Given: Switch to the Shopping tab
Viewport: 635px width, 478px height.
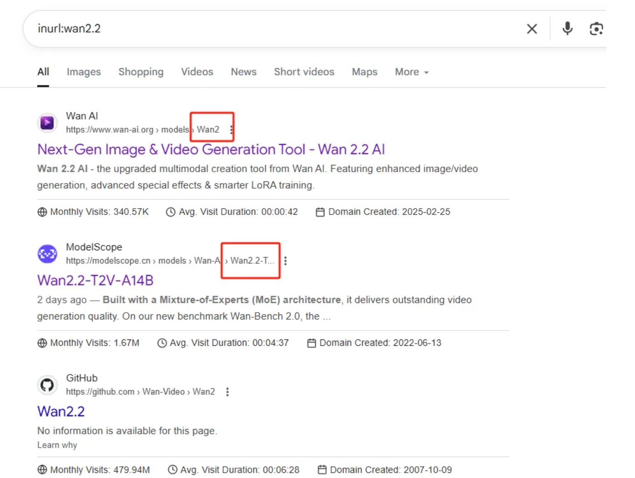Looking at the screenshot, I should [141, 72].
